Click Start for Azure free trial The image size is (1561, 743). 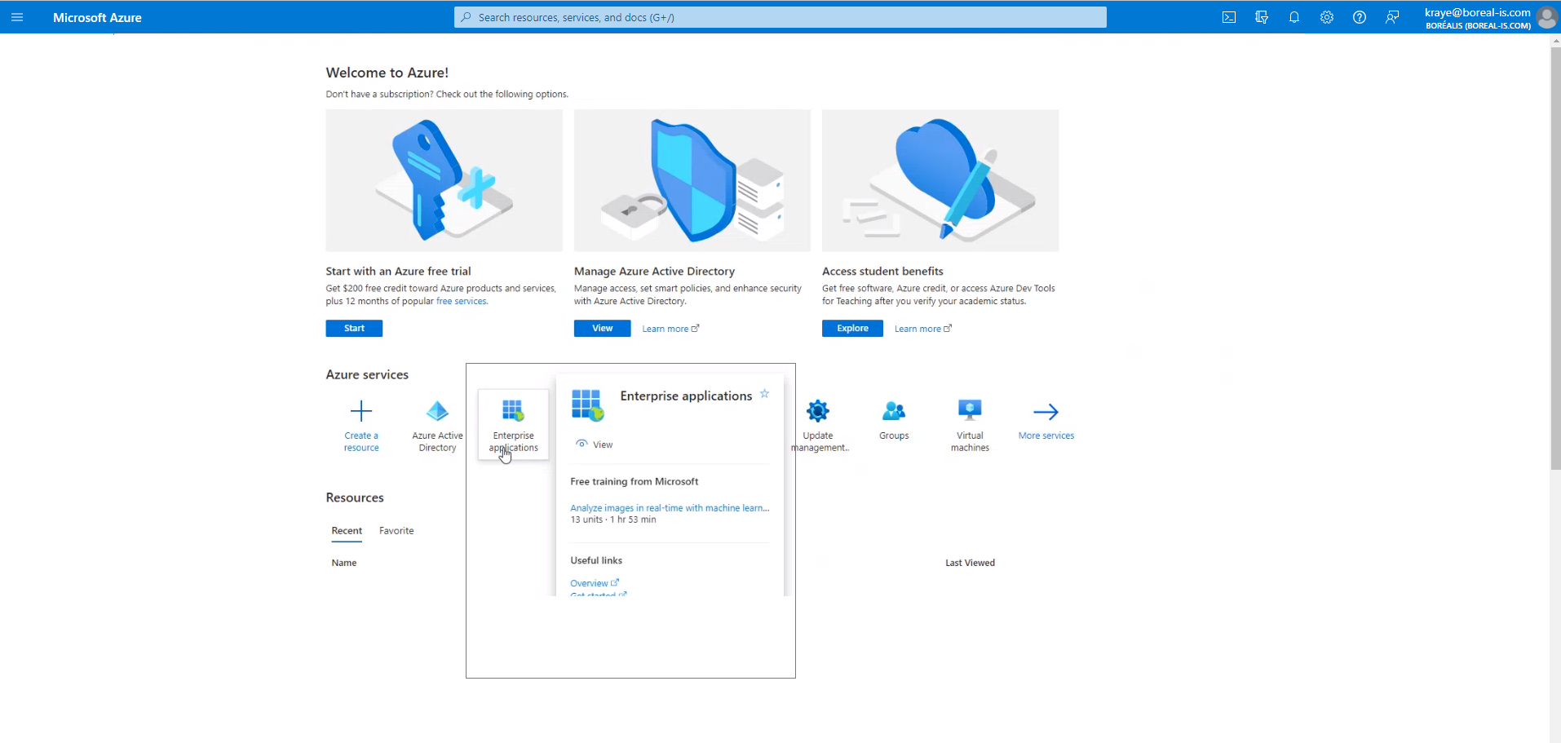354,328
